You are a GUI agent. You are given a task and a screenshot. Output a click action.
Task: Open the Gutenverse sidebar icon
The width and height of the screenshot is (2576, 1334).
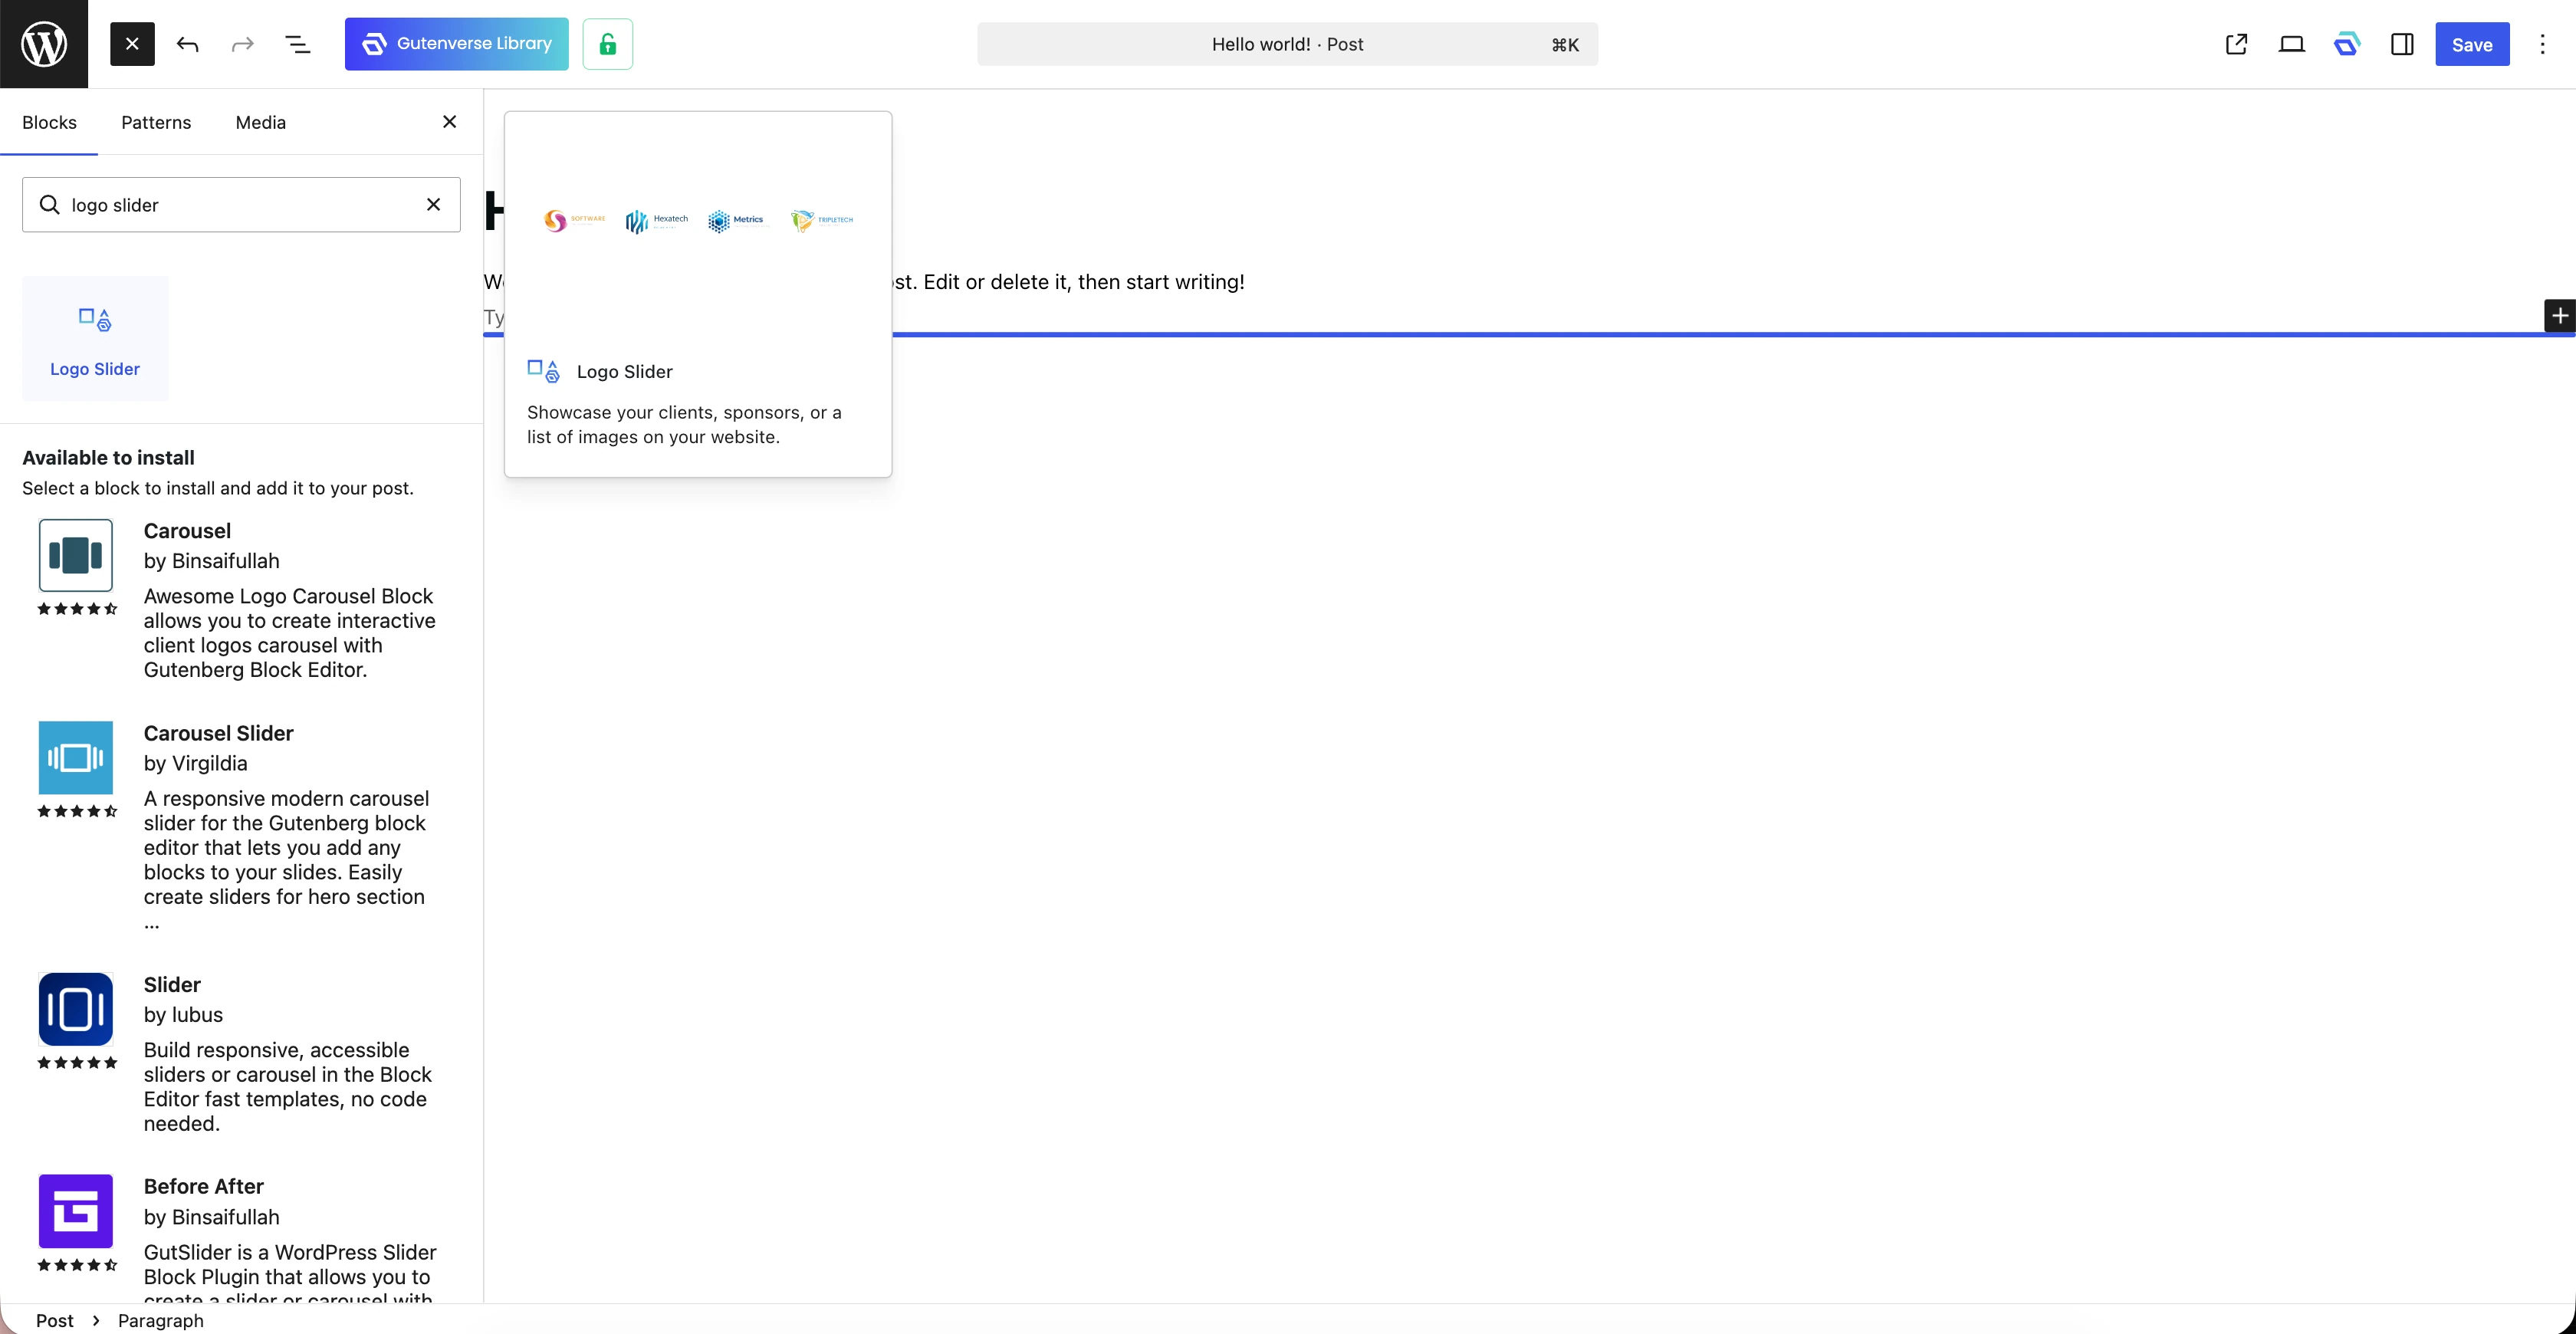(2347, 44)
